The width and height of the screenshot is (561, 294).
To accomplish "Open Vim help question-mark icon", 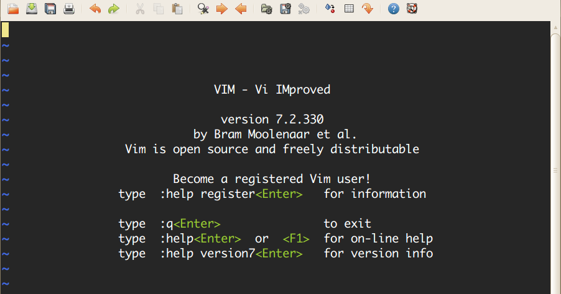I will point(394,9).
